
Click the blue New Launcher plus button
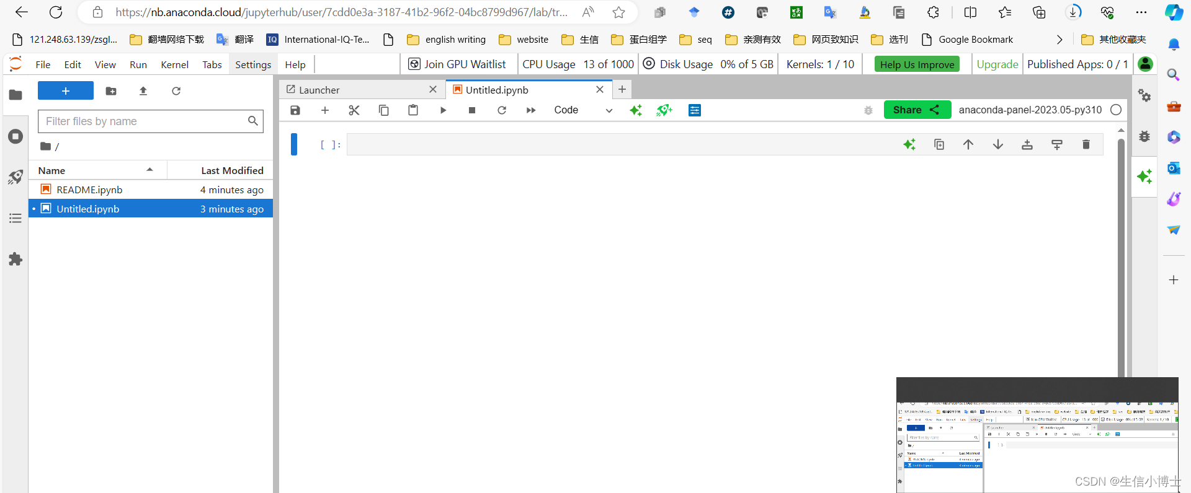coord(66,90)
